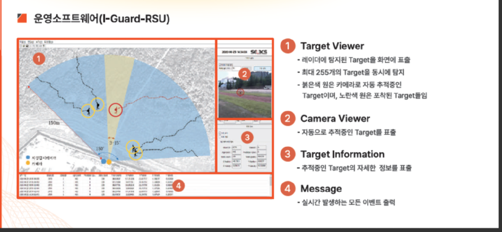Click the Target Viewer heading
Image resolution: width=502 pixels, height=232 pixels.
332,46
